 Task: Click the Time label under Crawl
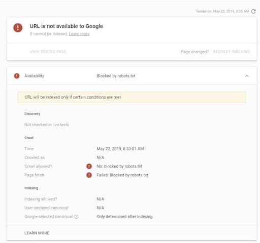pos(29,149)
